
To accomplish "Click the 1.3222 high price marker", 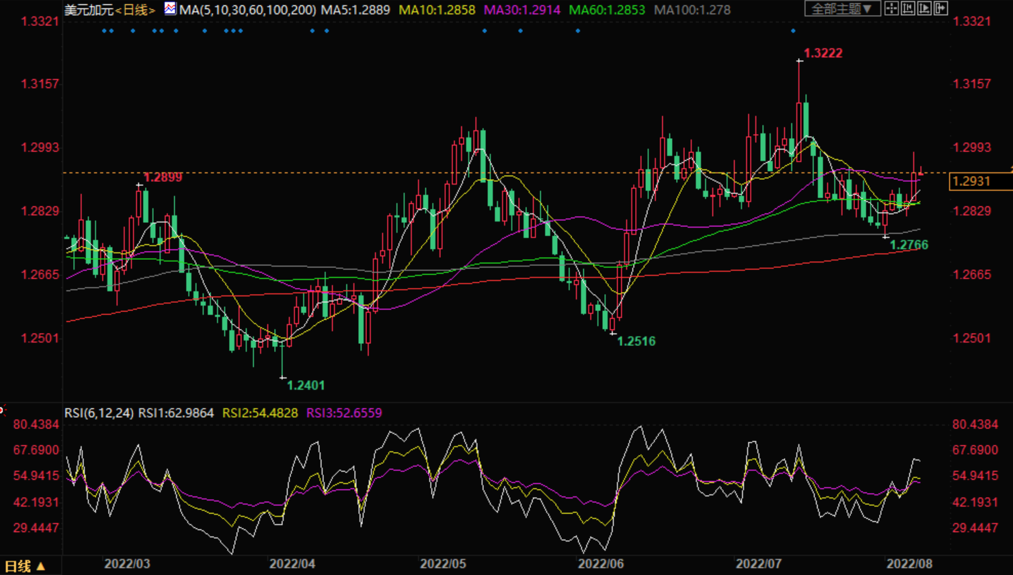I will pyautogui.click(x=822, y=53).
